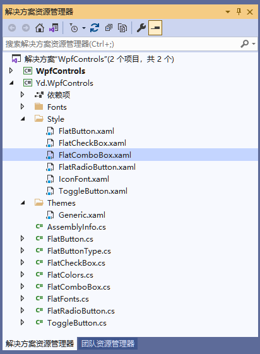Select Generic.xaml under Themes

click(82, 215)
